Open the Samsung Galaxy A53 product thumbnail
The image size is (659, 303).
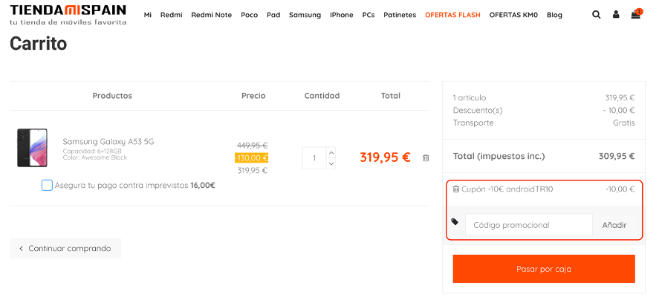[33, 148]
